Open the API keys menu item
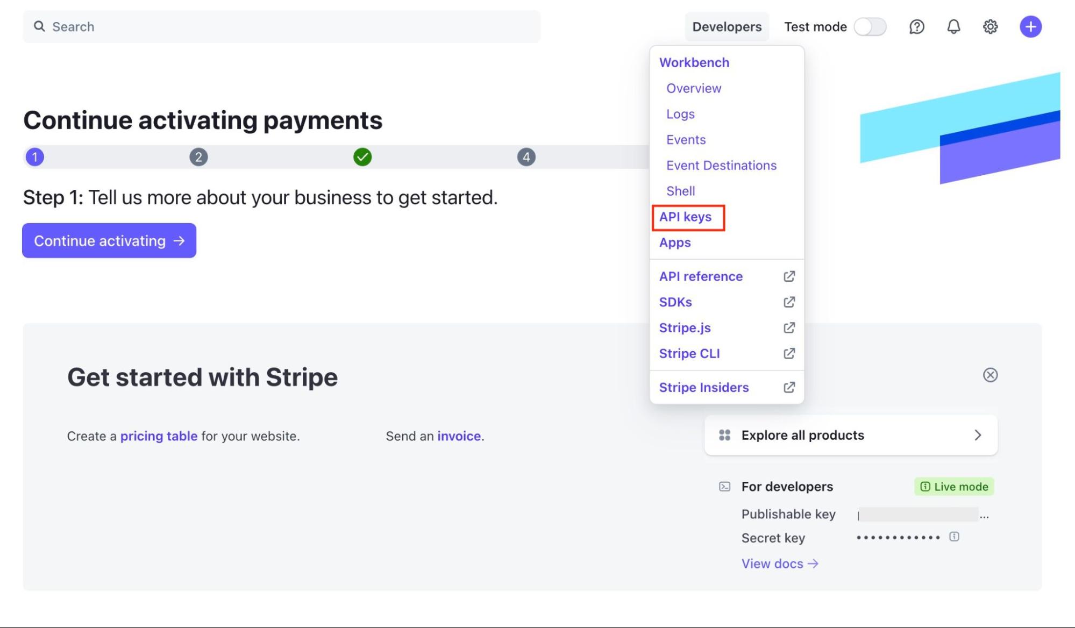 [685, 217]
